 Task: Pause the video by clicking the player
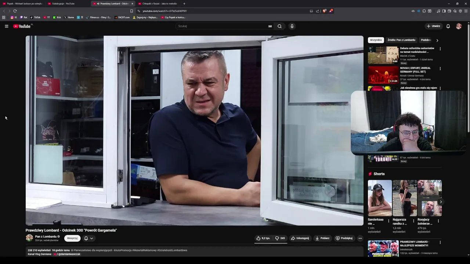pos(194,130)
